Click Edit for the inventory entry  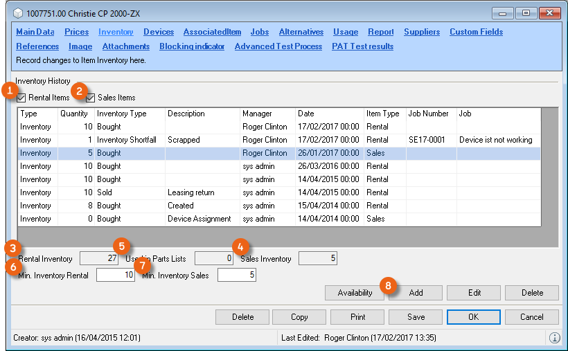click(x=474, y=293)
